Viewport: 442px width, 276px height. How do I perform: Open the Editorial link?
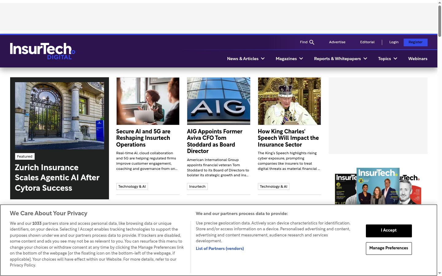(x=367, y=42)
